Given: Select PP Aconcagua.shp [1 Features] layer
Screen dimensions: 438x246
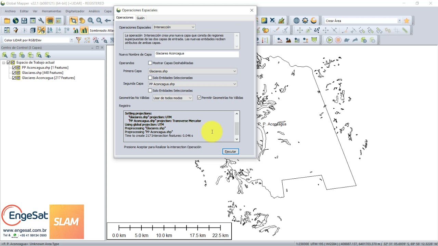Looking at the screenshot, I should [x=45, y=68].
